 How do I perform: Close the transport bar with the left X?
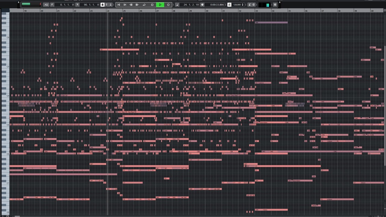tap(18, 2)
